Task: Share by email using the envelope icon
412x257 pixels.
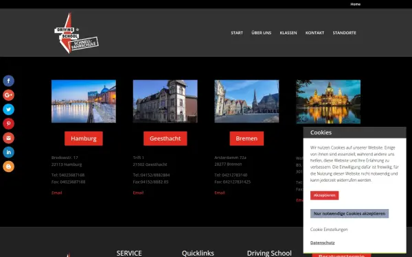Action: tap(8, 138)
